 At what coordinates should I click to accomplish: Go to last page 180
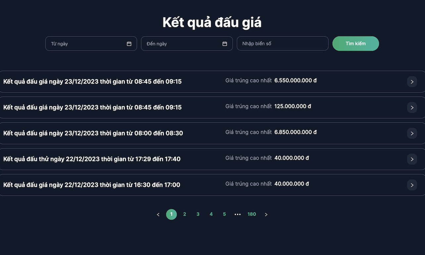coord(252,214)
